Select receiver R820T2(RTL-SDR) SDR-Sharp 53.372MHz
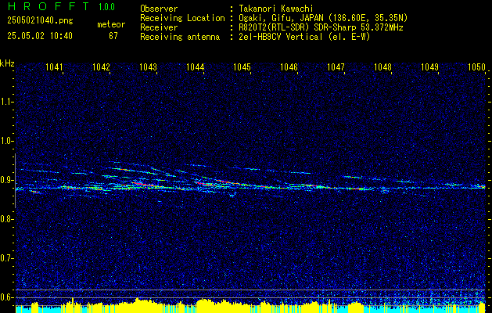Screen dimensions: 492x313 pyautogui.click(x=321, y=27)
